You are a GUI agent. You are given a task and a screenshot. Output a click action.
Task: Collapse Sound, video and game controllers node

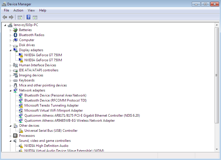coord(10,141)
